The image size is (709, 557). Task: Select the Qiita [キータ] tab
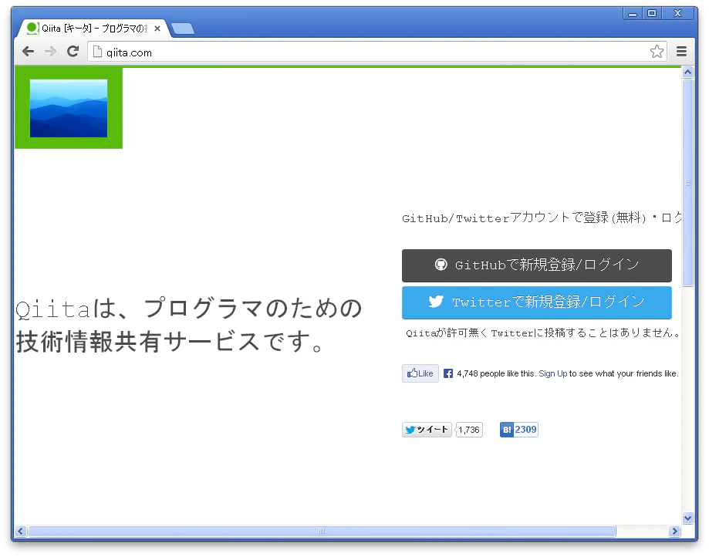click(93, 29)
